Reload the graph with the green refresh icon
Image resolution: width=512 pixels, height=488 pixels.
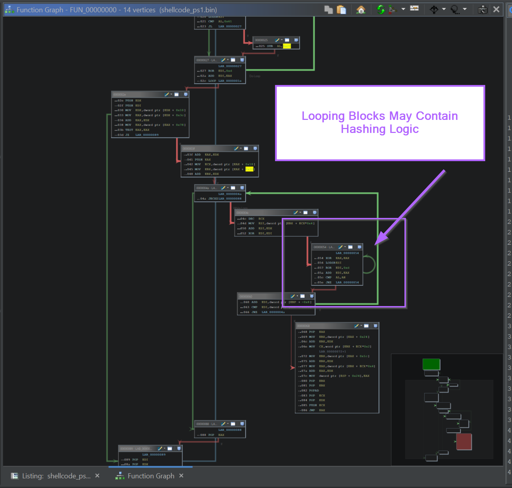coord(380,10)
